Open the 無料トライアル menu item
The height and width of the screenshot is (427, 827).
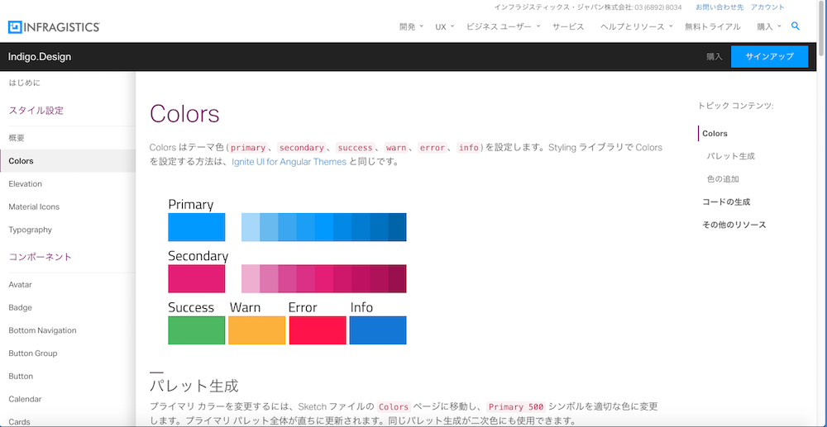pyautogui.click(x=712, y=26)
